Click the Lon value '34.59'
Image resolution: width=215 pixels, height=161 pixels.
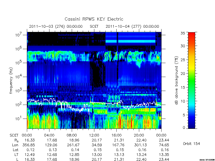point(97,145)
